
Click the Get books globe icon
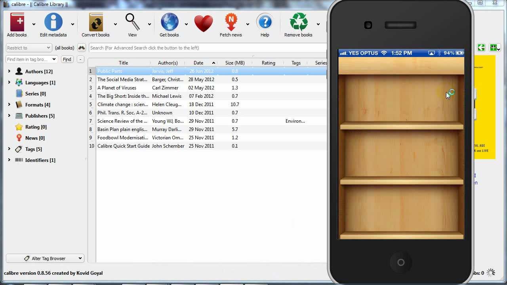pos(169,22)
